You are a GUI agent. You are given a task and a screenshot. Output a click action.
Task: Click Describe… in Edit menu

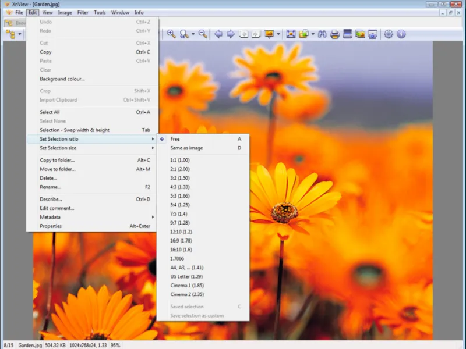pyautogui.click(x=92, y=199)
